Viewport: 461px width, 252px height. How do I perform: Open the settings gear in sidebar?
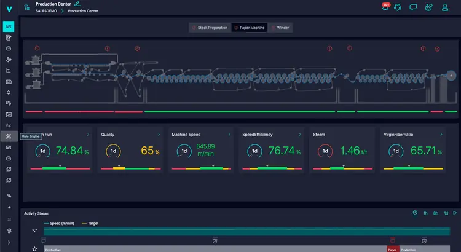[x=9, y=230]
